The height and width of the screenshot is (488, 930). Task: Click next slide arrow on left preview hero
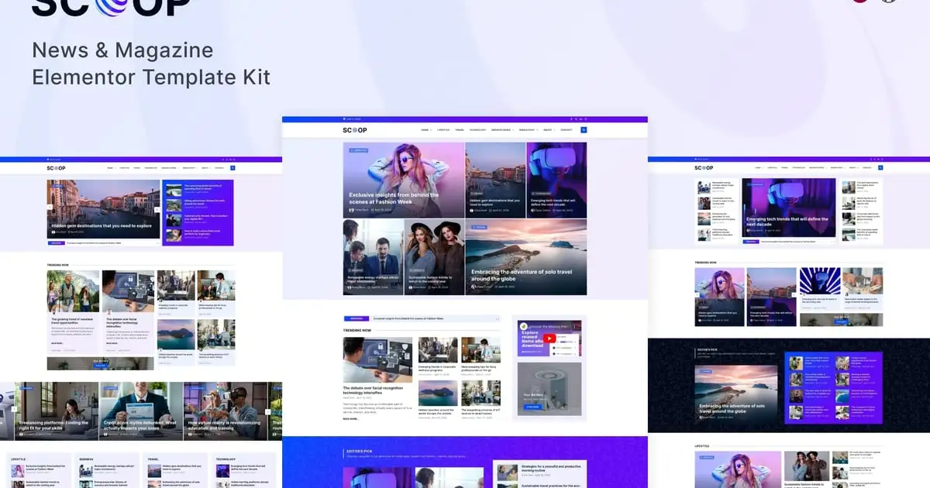click(157, 209)
